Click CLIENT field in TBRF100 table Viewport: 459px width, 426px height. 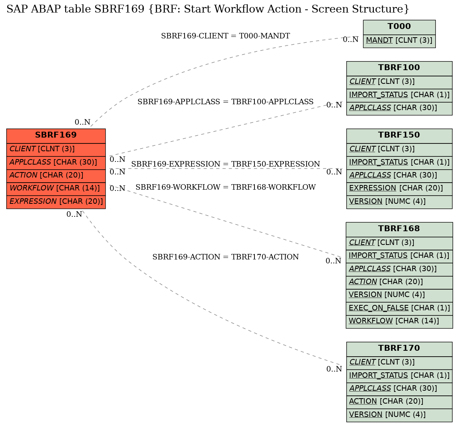[x=399, y=82]
